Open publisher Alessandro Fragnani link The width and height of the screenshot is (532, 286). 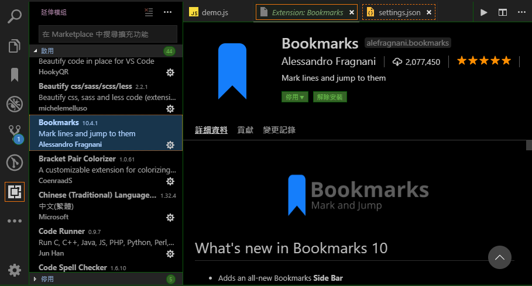point(328,61)
